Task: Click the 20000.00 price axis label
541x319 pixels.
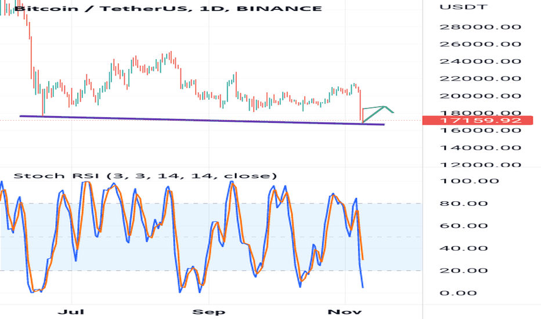Action: 480,96
